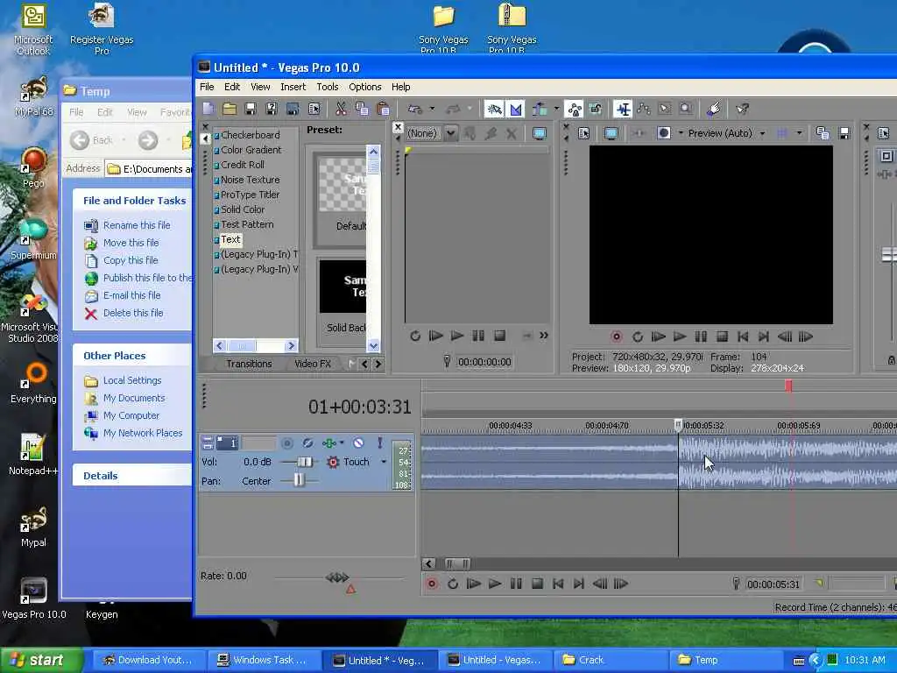Click the New Project icon in Vegas toolbar
The height and width of the screenshot is (673, 897).
coord(208,109)
